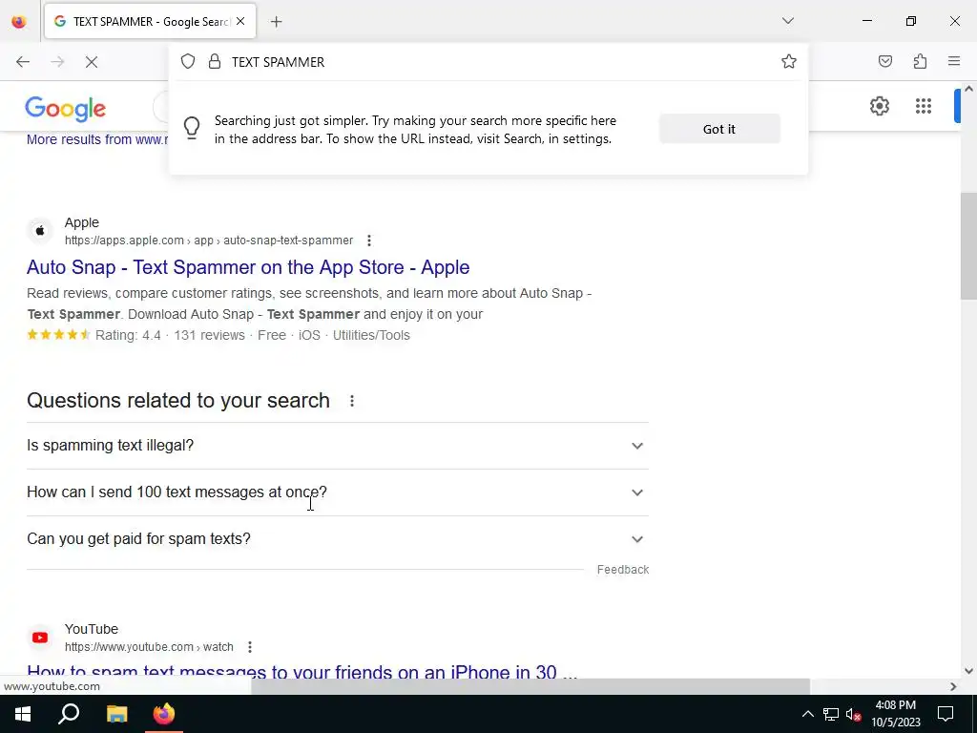
Task: Open more options for the YouTube result
Action: coord(250,647)
